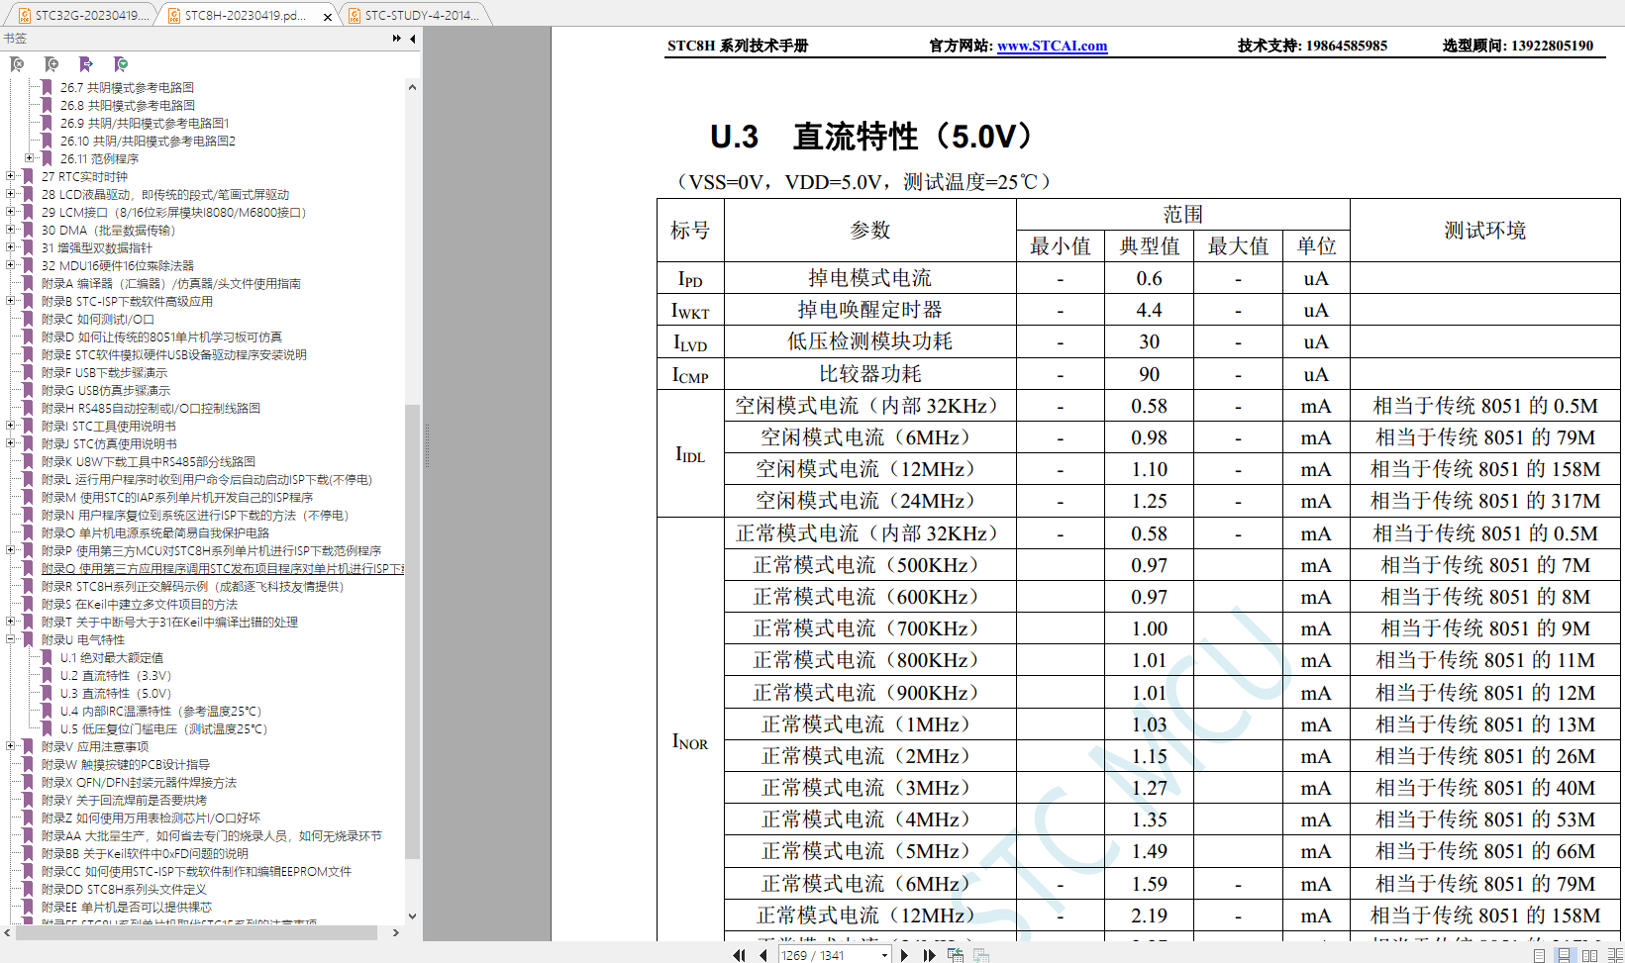Screen dimensions: 1625x963
Task: Open bookmark 附录Q 使用第三方应用程序
Action: point(223,568)
